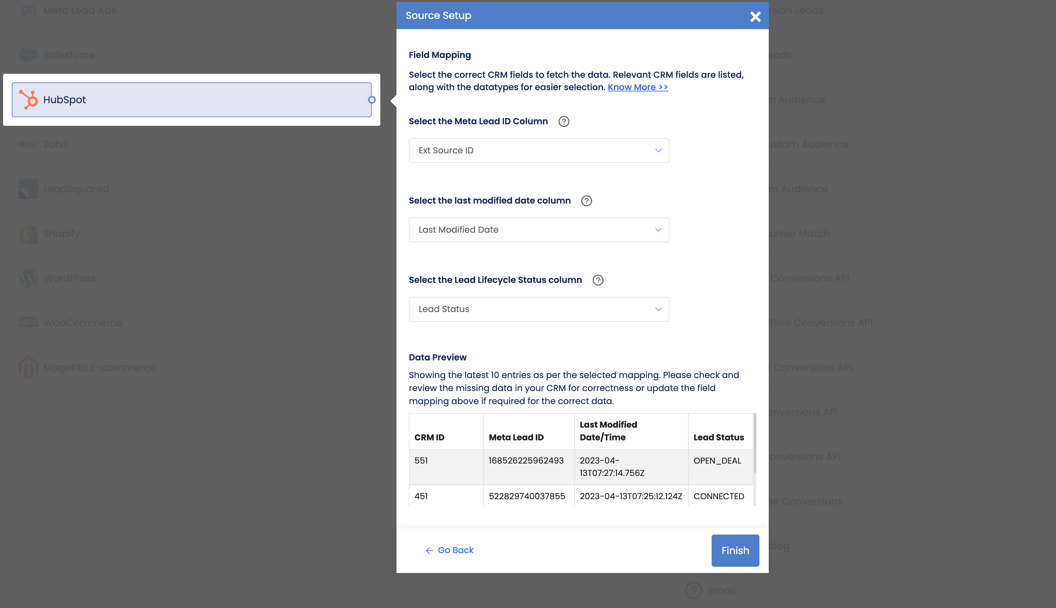The width and height of the screenshot is (1056, 608).
Task: Click the Salesforce cloud icon
Action: pyautogui.click(x=29, y=55)
